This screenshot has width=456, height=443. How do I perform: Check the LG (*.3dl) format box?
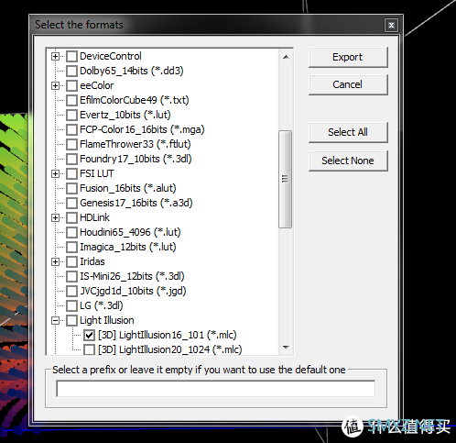pyautogui.click(x=71, y=305)
